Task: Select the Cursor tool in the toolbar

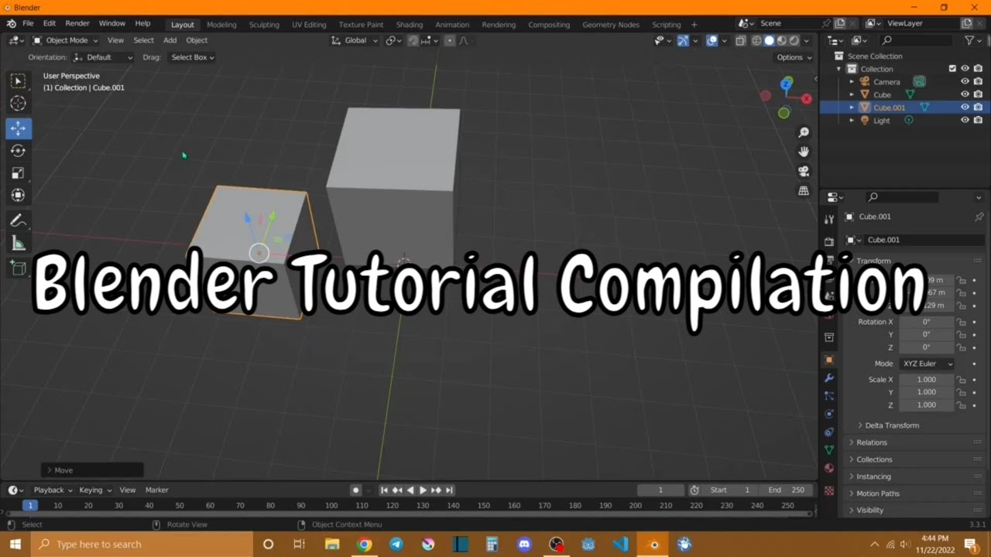Action: [19, 104]
